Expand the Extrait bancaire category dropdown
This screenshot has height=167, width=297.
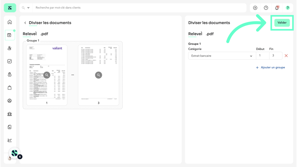tap(222, 56)
